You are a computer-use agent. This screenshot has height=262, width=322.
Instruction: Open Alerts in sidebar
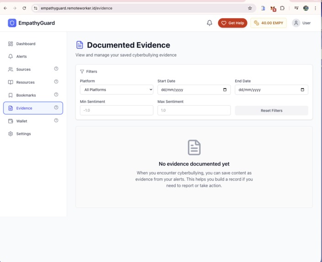coord(33,56)
